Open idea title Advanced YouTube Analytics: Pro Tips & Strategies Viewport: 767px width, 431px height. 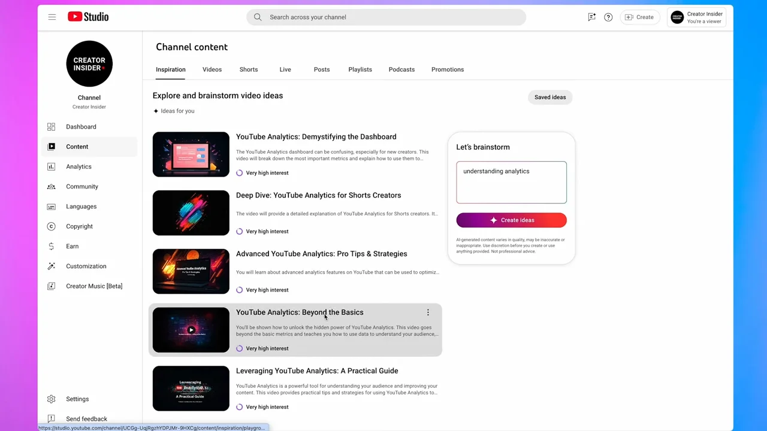coord(321,254)
